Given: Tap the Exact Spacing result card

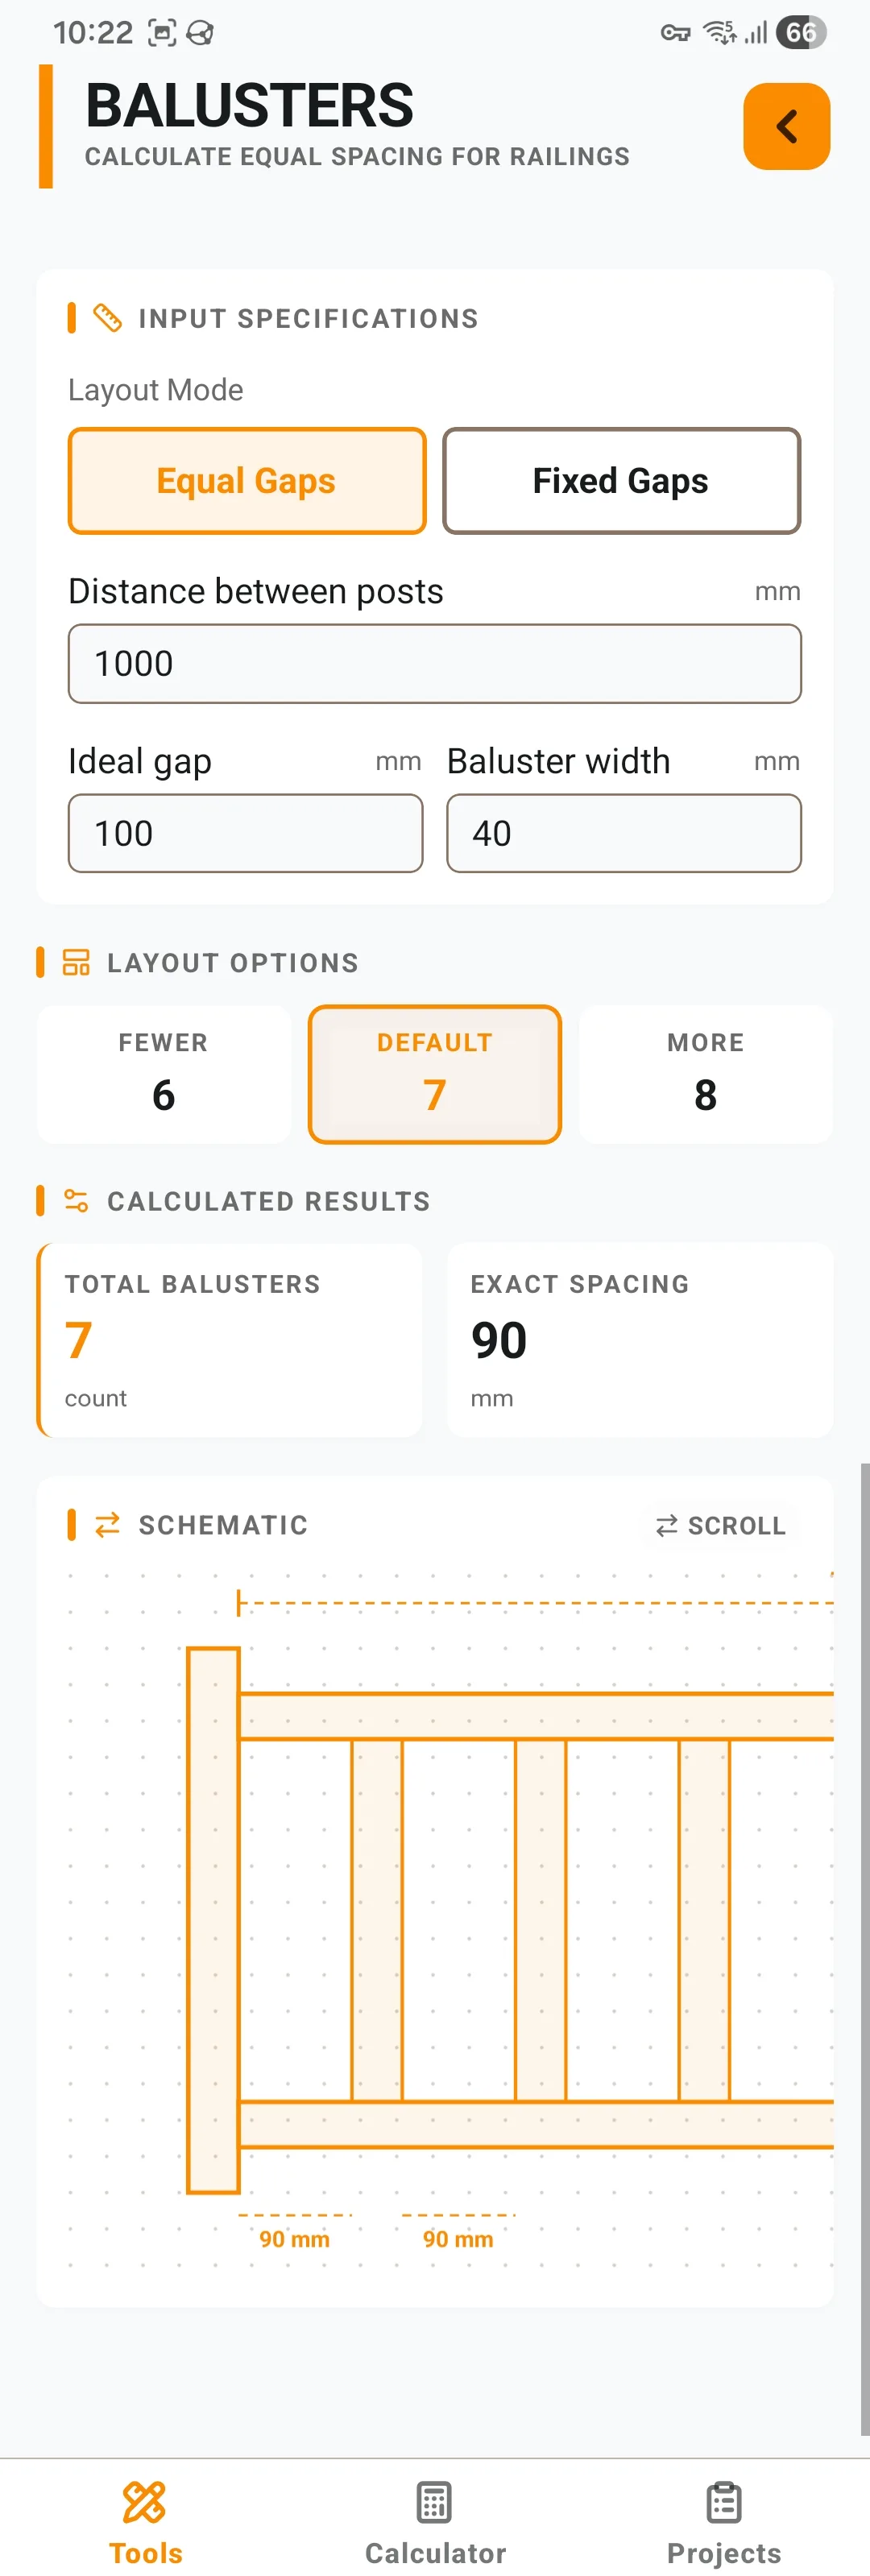Looking at the screenshot, I should [640, 1340].
